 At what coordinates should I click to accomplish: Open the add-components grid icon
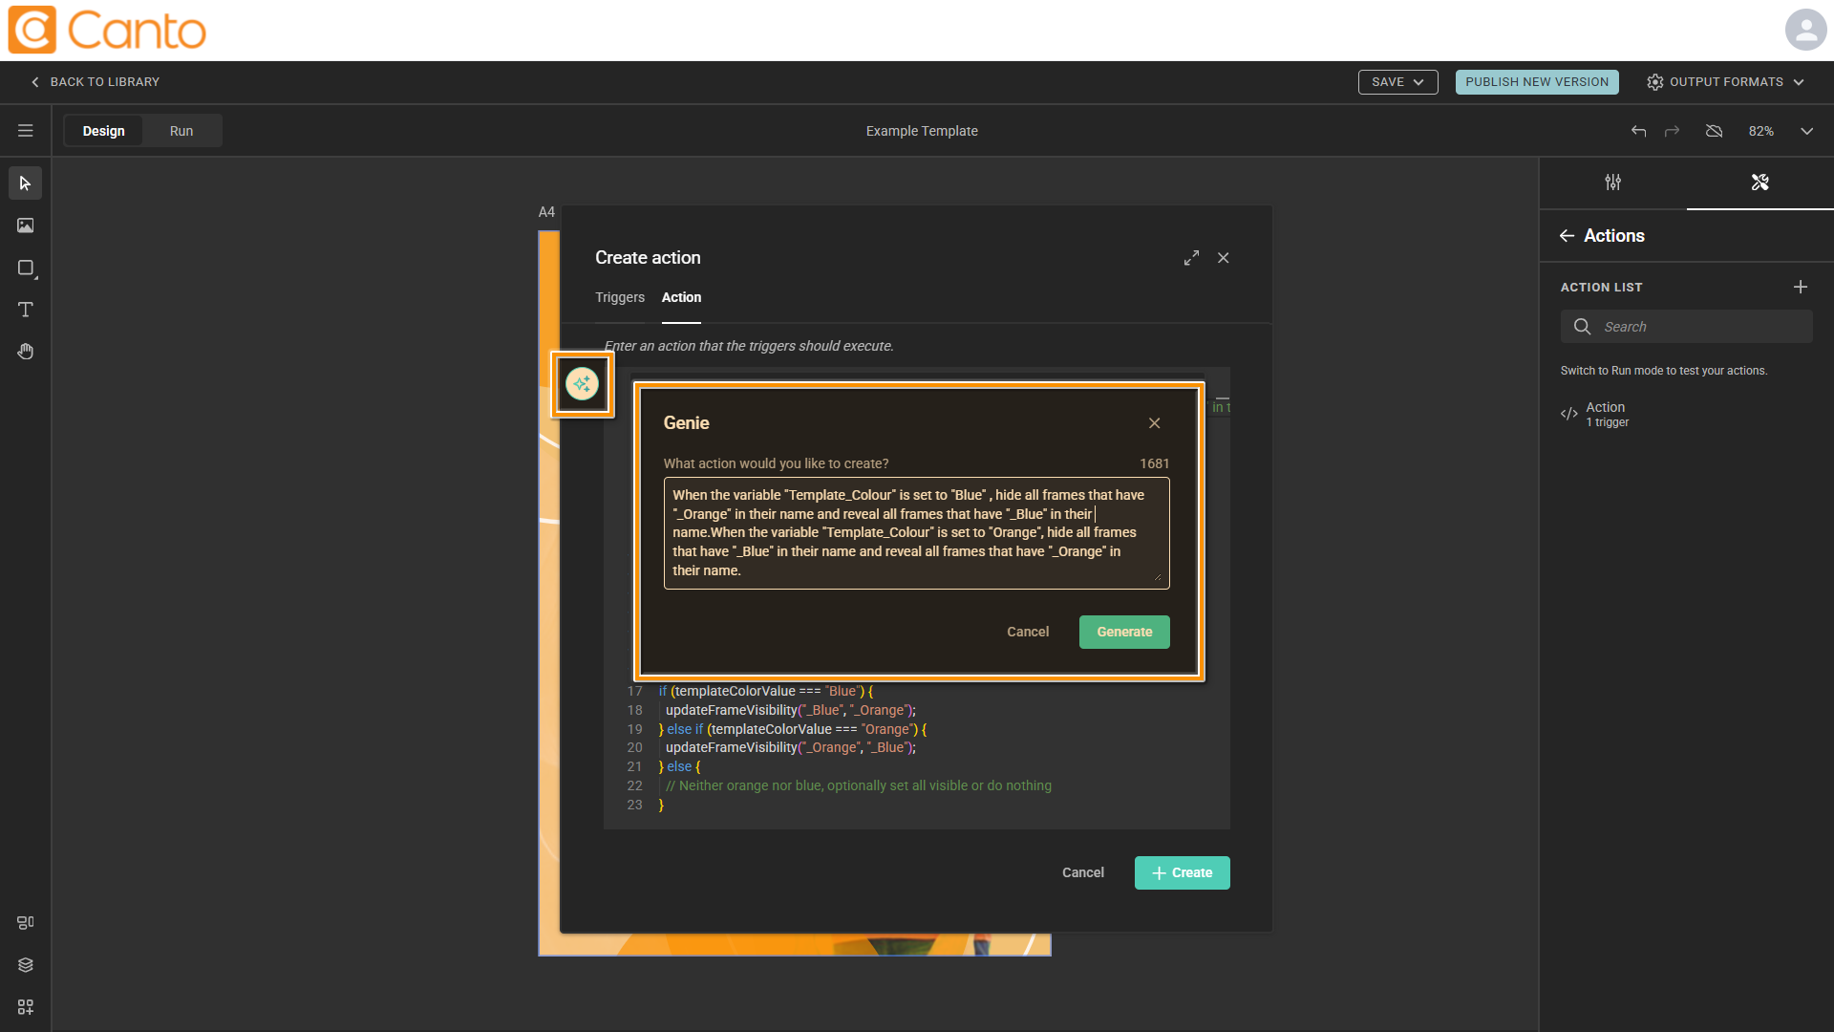pos(26,1007)
